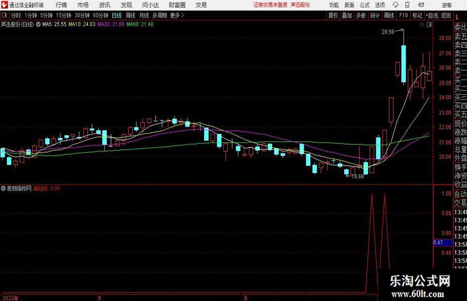The image size is (467, 301).
Task: Toggle the left panel icon beside 分时
Action: [4, 15]
